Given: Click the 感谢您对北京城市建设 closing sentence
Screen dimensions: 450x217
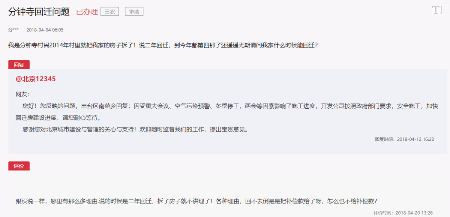Looking at the screenshot, I should click(x=135, y=130).
